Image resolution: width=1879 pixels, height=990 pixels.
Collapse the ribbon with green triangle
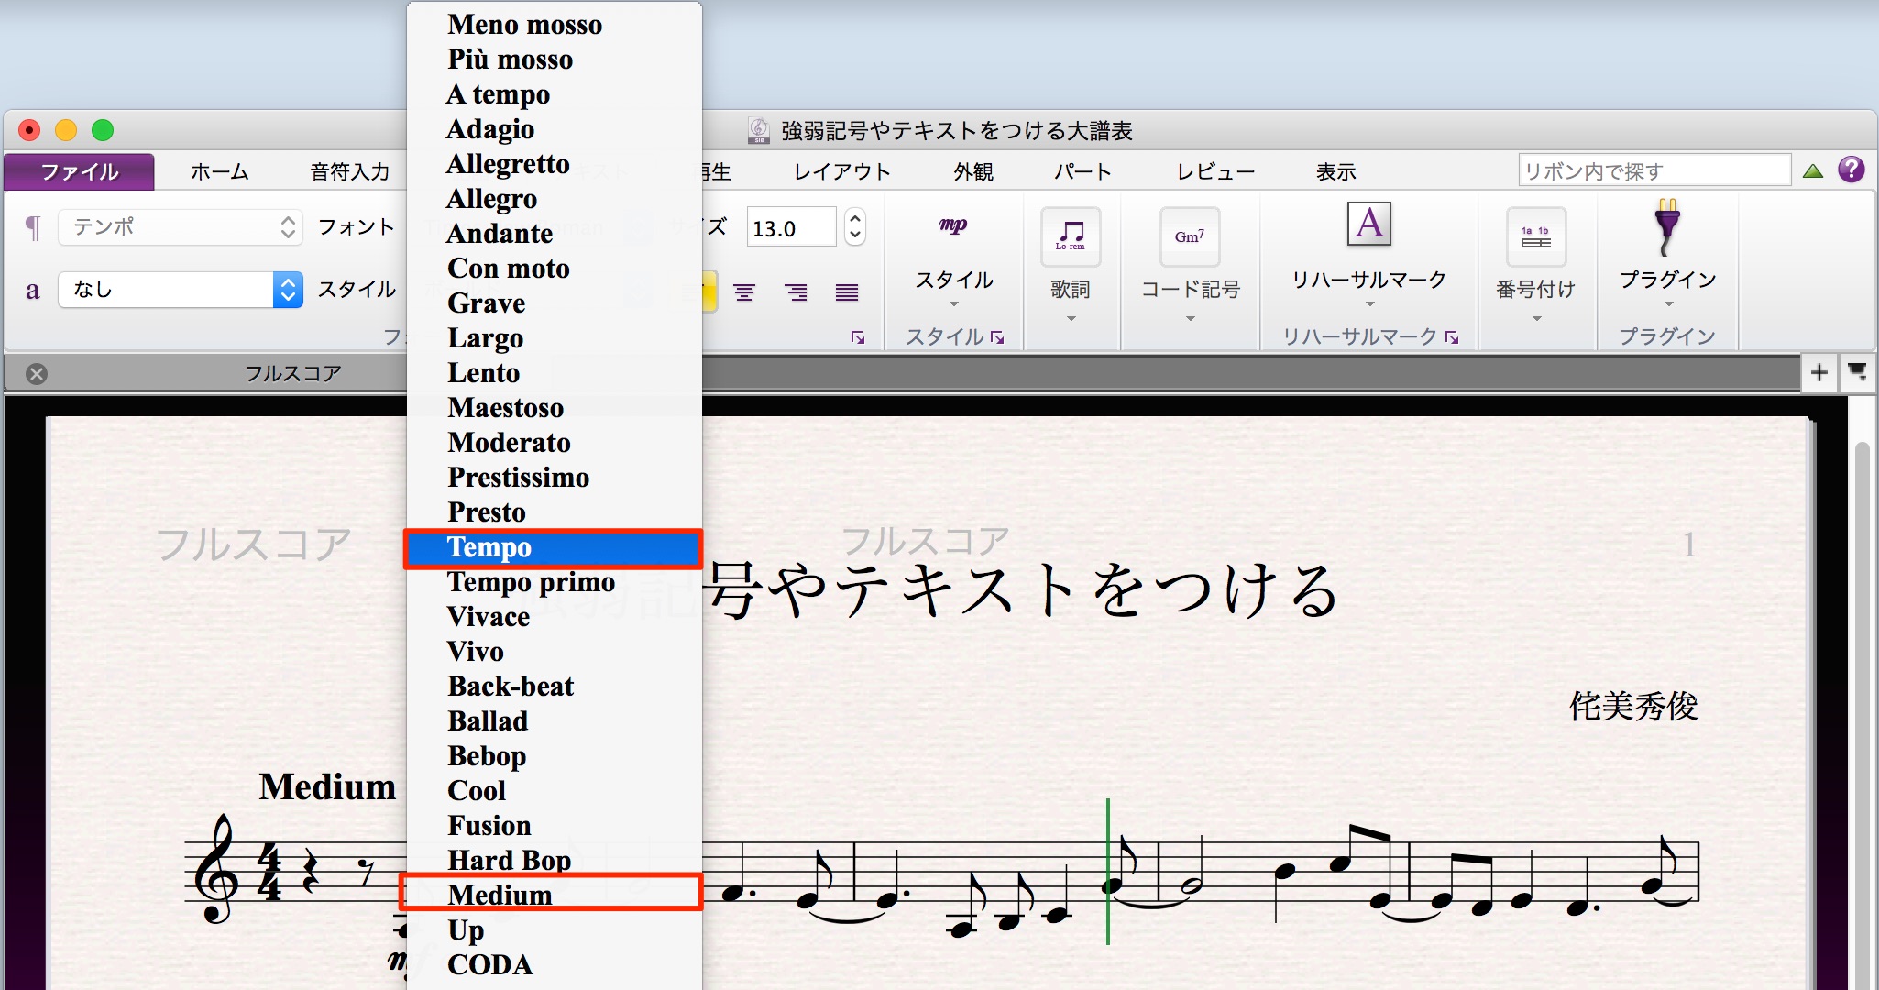[x=1812, y=170]
